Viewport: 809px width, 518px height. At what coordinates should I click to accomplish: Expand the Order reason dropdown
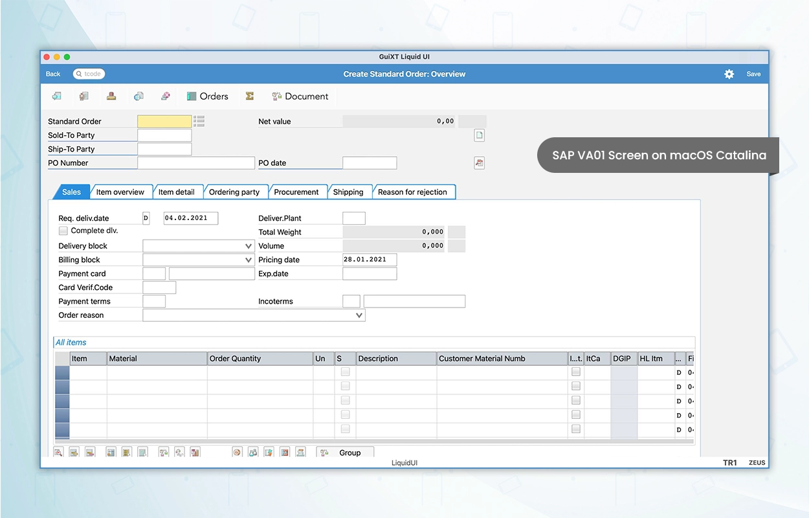359,315
